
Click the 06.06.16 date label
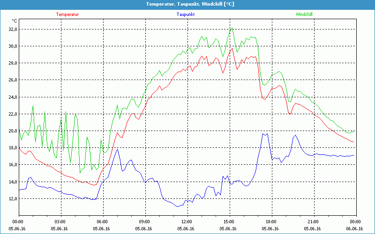[354, 229]
